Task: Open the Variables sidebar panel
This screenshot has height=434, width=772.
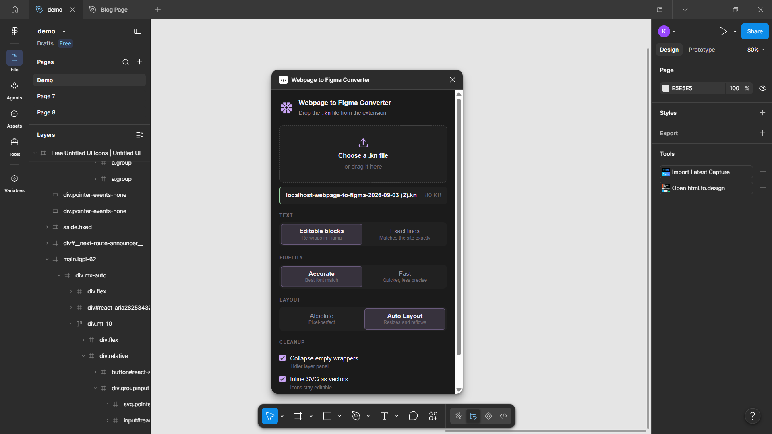Action: 14,182
